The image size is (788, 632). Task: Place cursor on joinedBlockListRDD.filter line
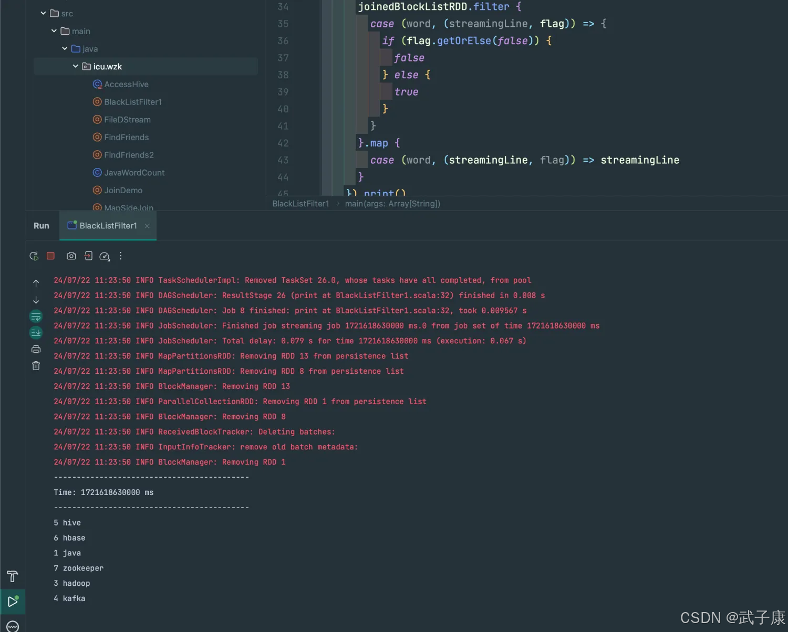(440, 7)
